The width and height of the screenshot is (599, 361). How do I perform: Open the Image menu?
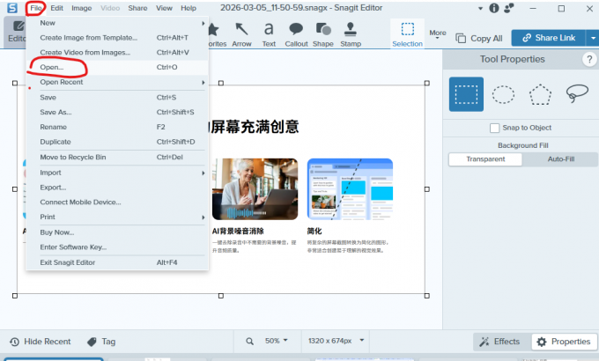click(81, 8)
